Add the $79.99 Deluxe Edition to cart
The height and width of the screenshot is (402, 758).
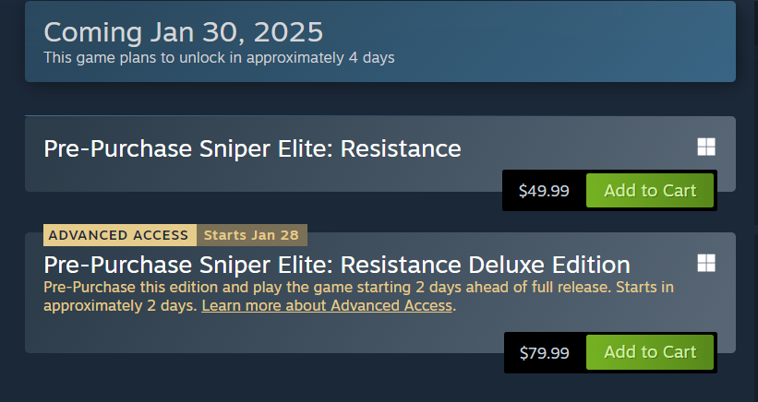tap(650, 352)
